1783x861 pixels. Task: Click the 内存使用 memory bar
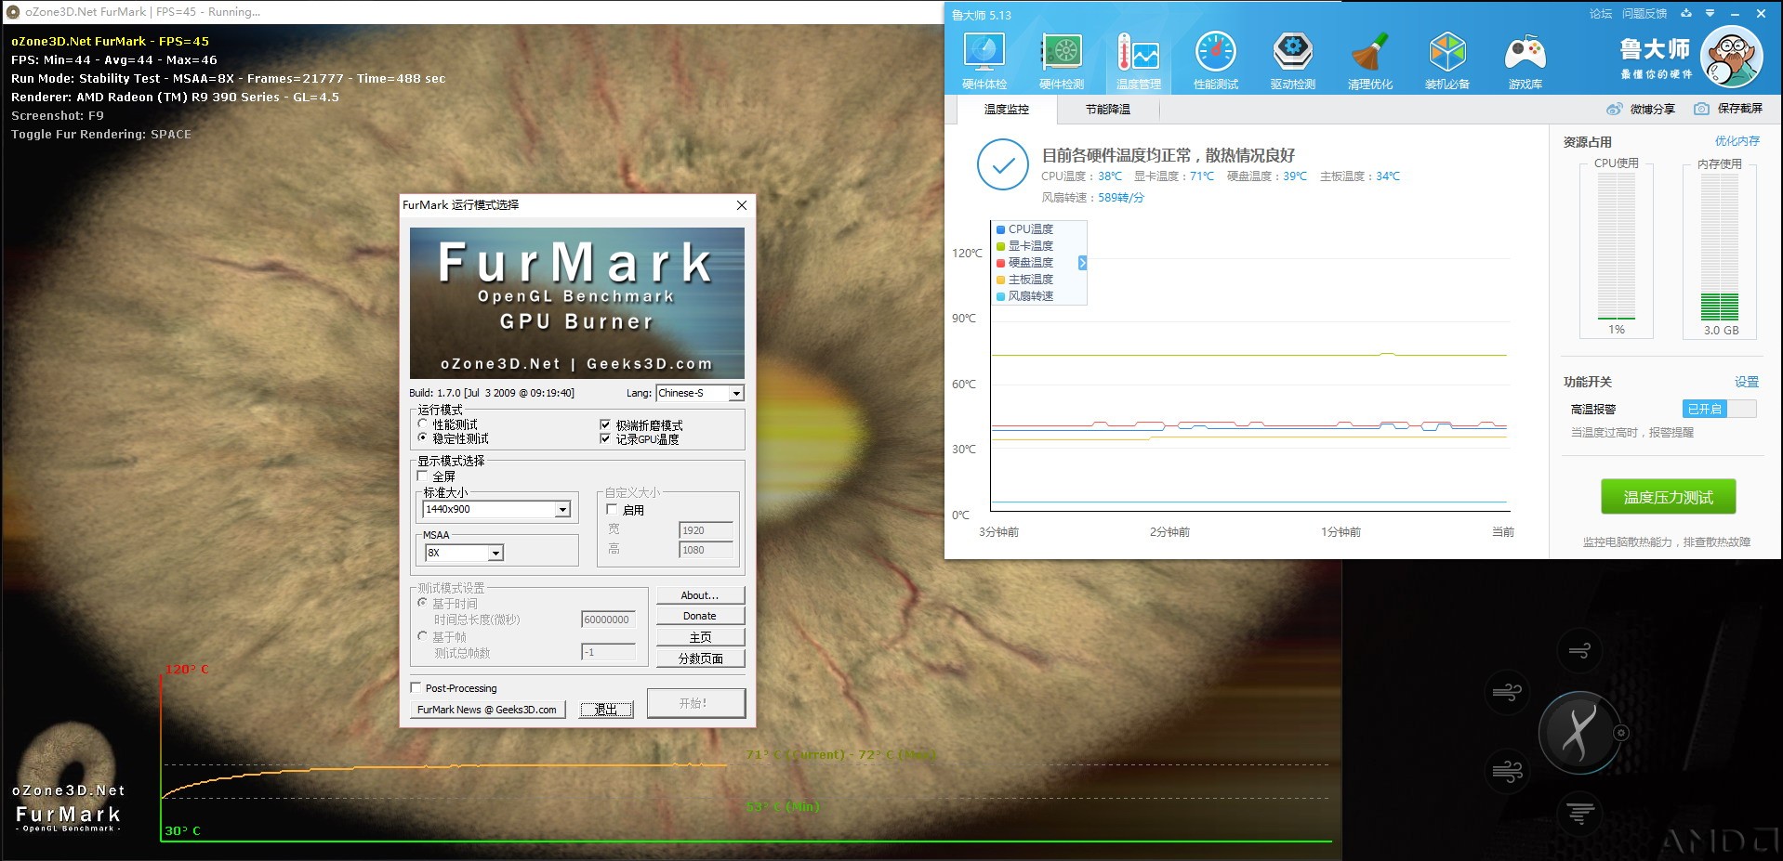click(x=1719, y=247)
